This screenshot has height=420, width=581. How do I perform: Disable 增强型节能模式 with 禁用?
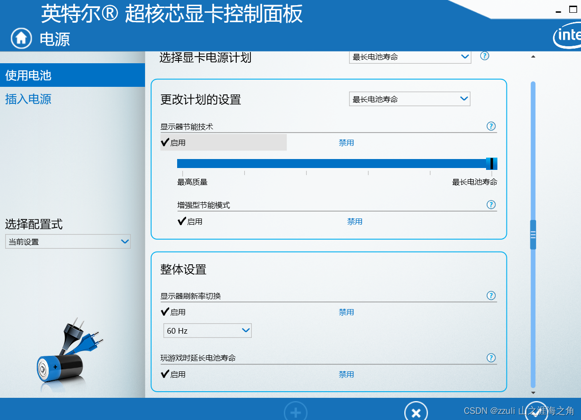click(x=355, y=221)
